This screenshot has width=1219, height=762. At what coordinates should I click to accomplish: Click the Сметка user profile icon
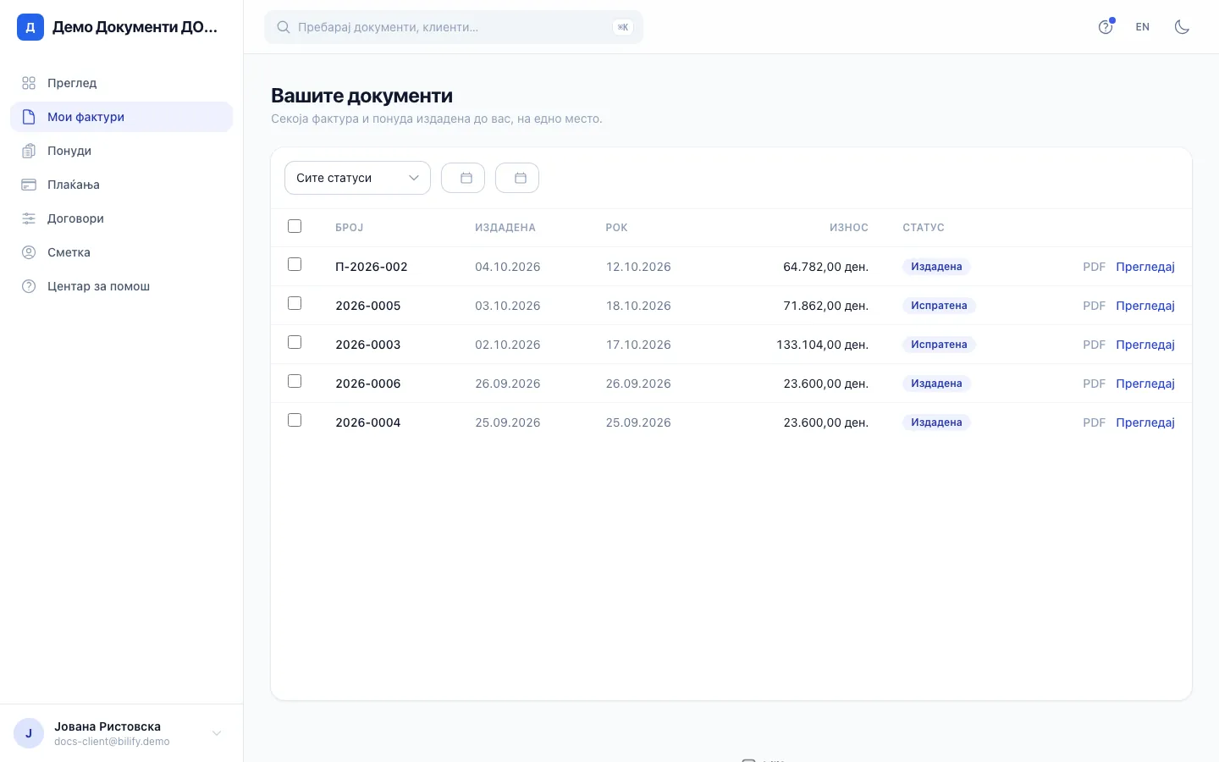pyautogui.click(x=29, y=252)
